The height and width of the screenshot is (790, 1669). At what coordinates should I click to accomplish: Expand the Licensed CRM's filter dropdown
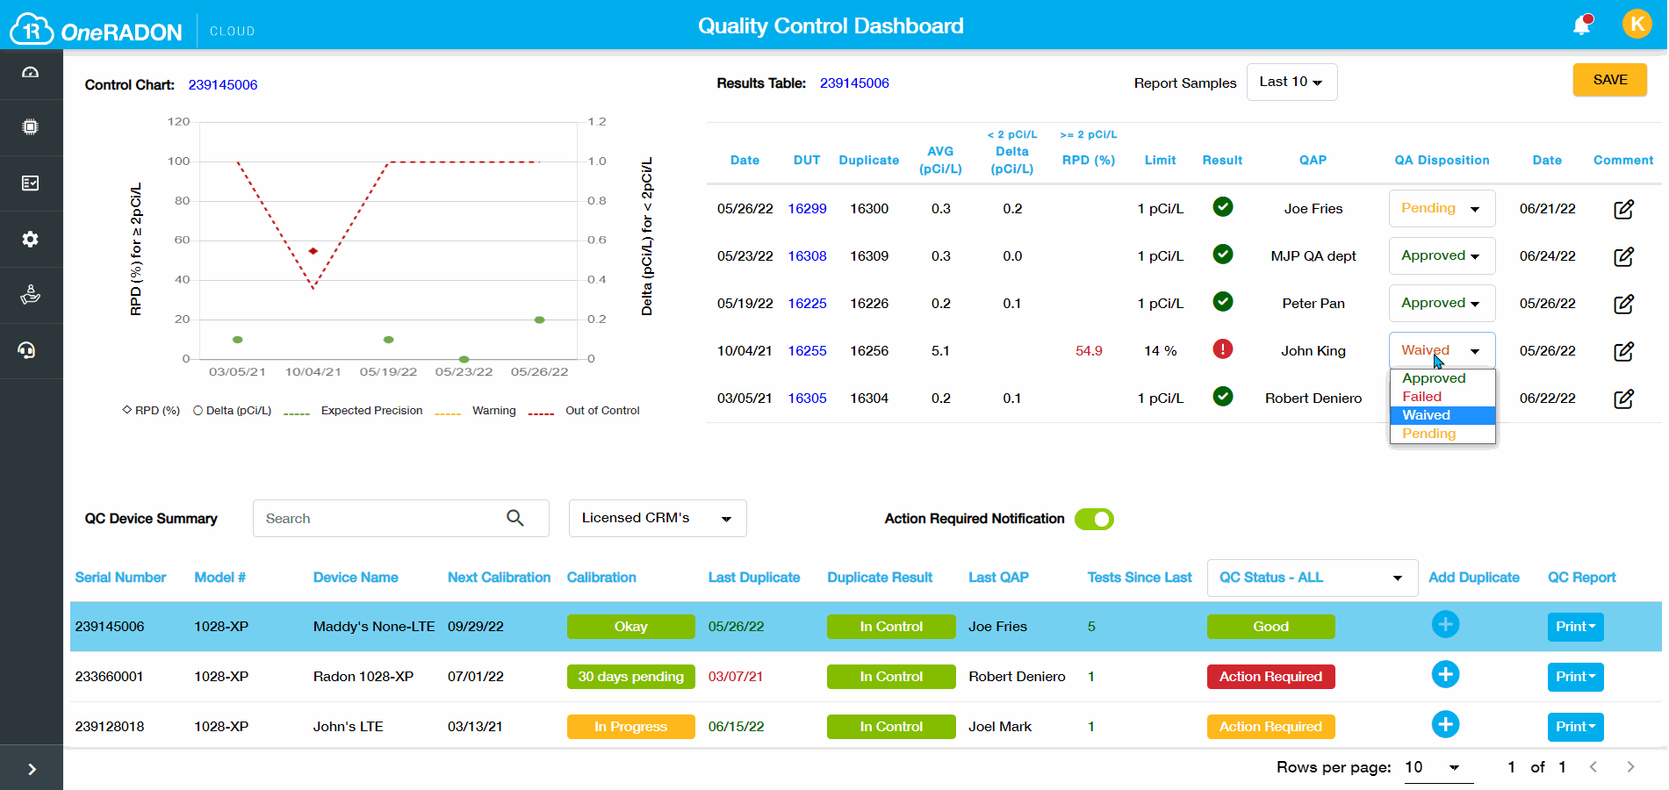point(657,518)
